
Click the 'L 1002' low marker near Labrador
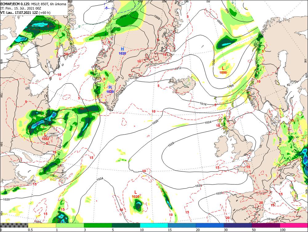click(x=45, y=137)
